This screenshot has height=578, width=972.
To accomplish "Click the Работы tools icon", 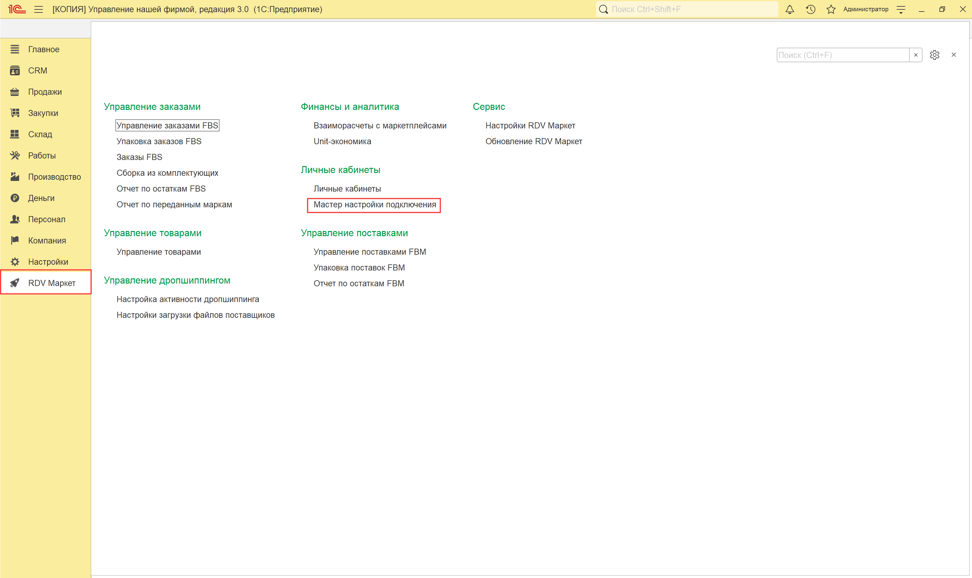I will click(x=15, y=155).
